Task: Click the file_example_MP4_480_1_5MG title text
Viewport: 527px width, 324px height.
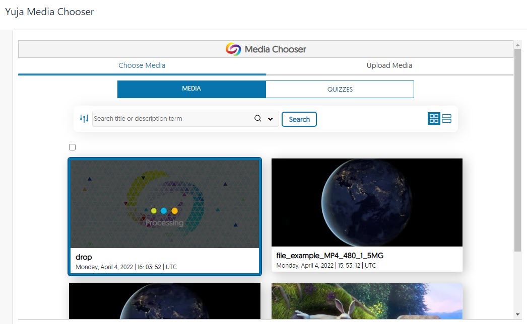Action: coord(330,256)
